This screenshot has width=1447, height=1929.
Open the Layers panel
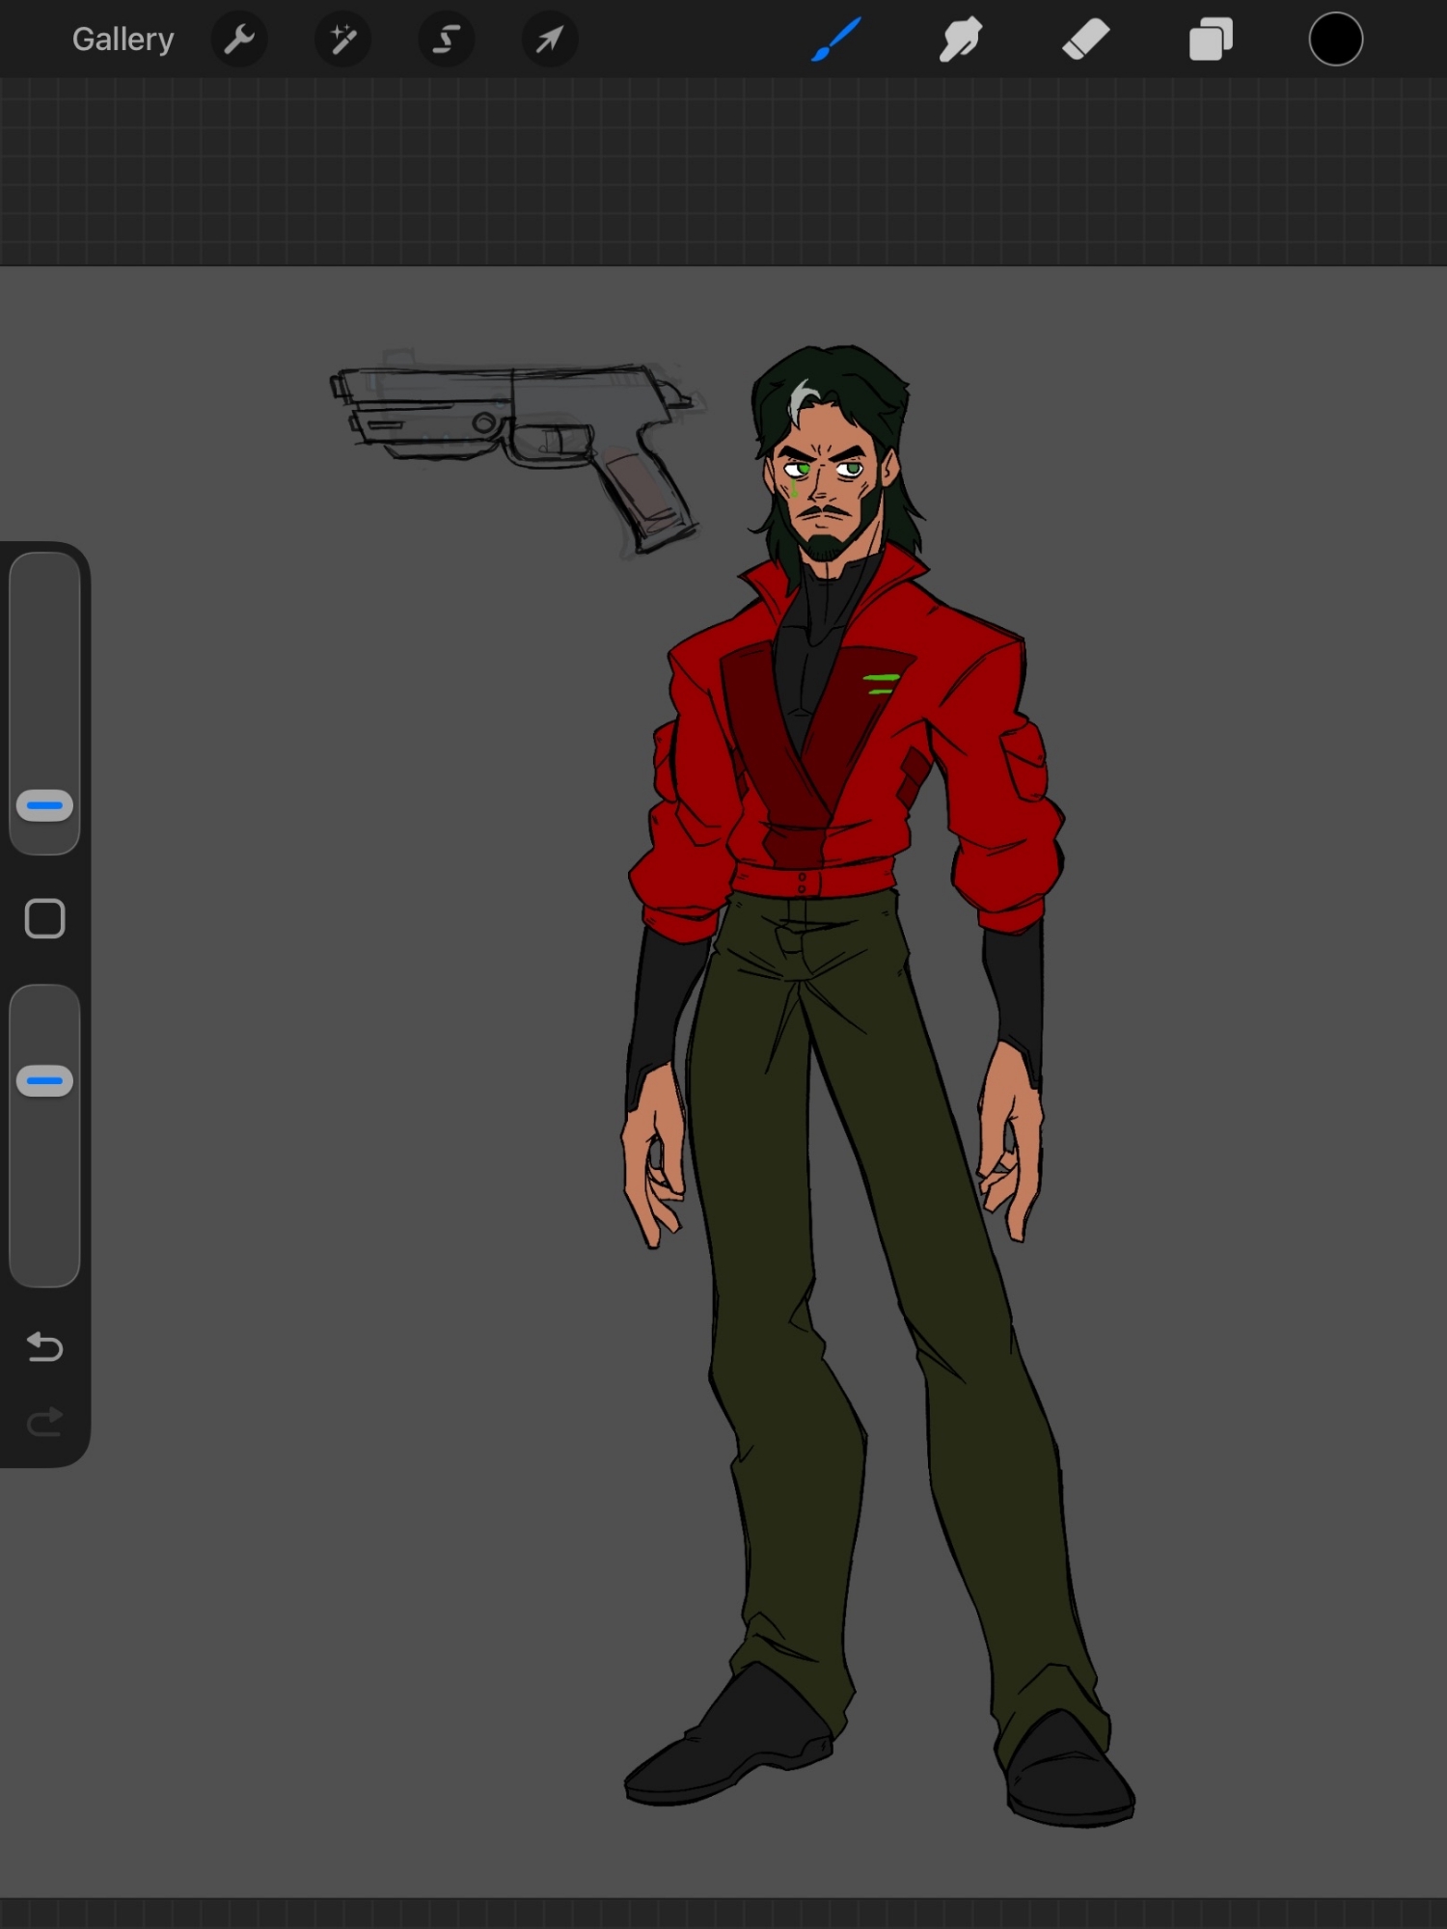point(1211,40)
